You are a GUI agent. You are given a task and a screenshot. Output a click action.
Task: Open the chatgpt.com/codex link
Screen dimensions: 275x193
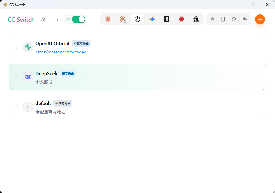tap(60, 52)
